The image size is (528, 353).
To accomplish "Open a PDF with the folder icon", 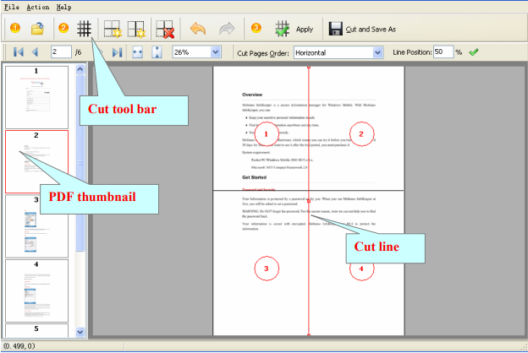I will click(37, 29).
